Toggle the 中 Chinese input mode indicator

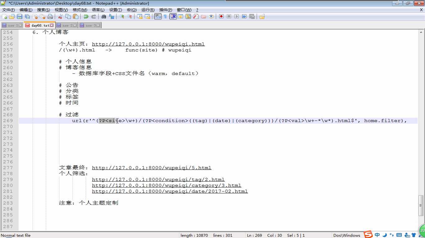(x=377, y=235)
